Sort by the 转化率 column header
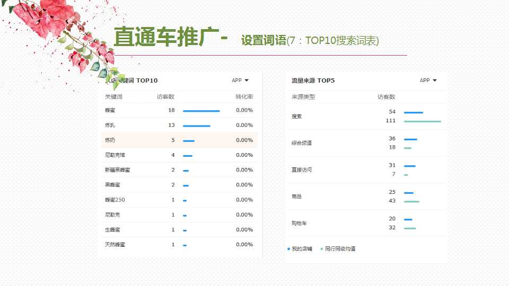The height and width of the screenshot is (286, 509). tap(244, 97)
